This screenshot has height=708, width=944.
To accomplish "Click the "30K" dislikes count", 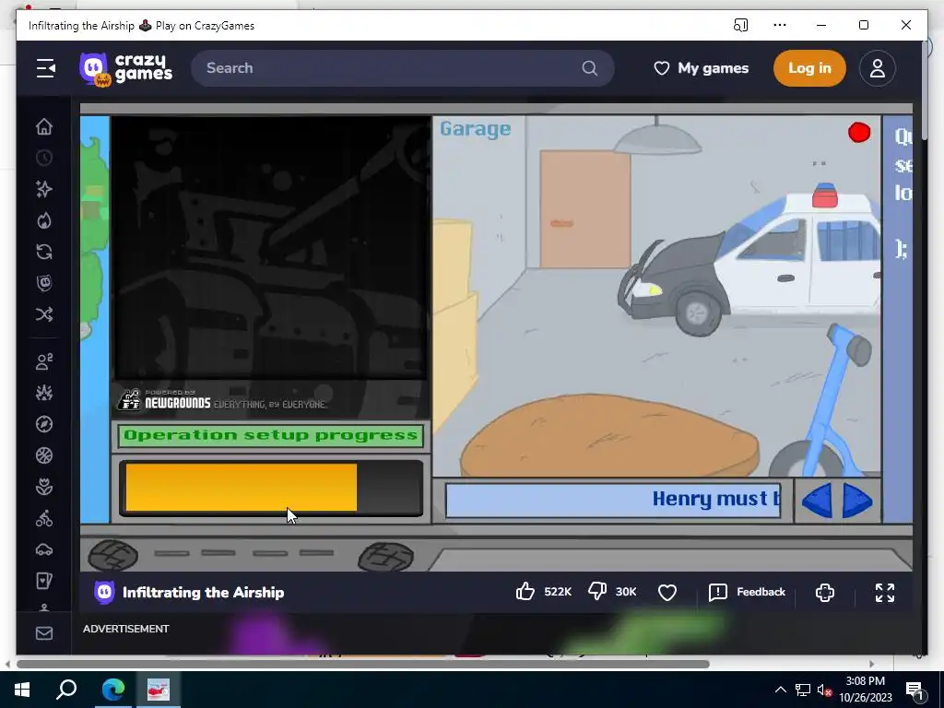I will [626, 592].
